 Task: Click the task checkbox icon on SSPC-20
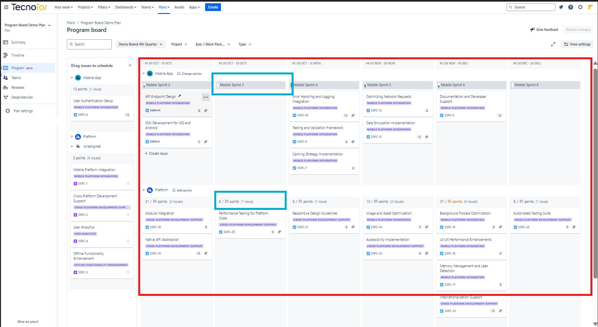221,232
